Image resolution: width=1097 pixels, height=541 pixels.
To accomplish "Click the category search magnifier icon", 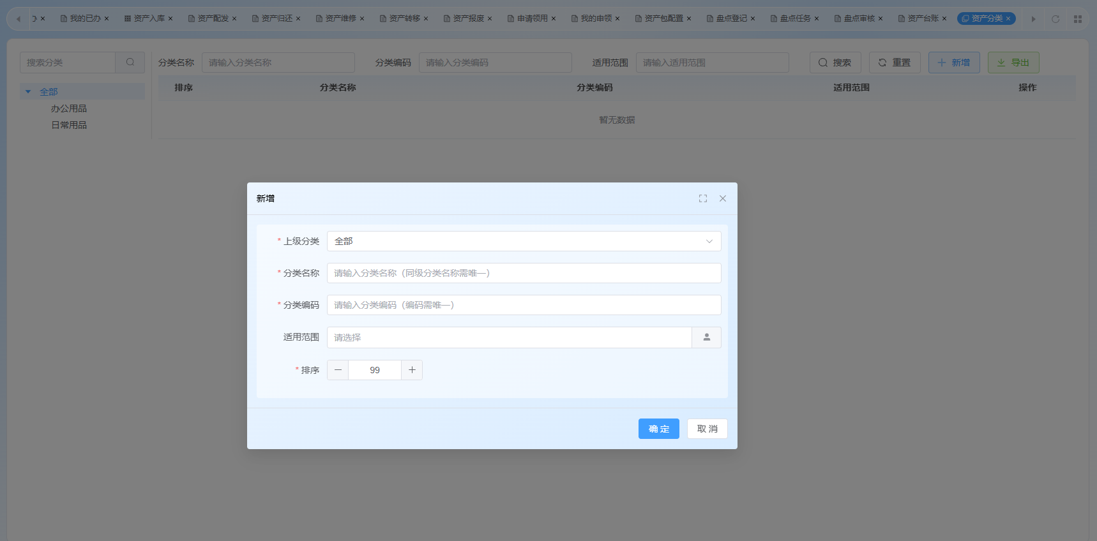I will tap(130, 63).
